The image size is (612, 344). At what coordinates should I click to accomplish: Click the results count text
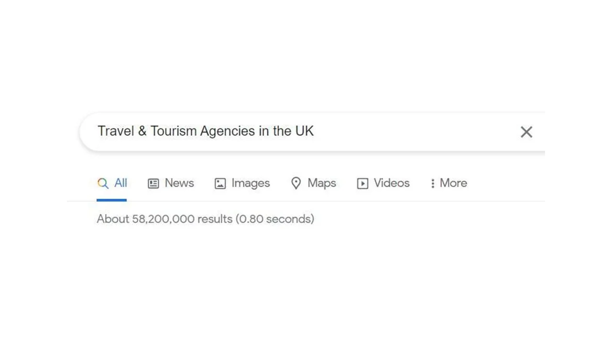(206, 219)
